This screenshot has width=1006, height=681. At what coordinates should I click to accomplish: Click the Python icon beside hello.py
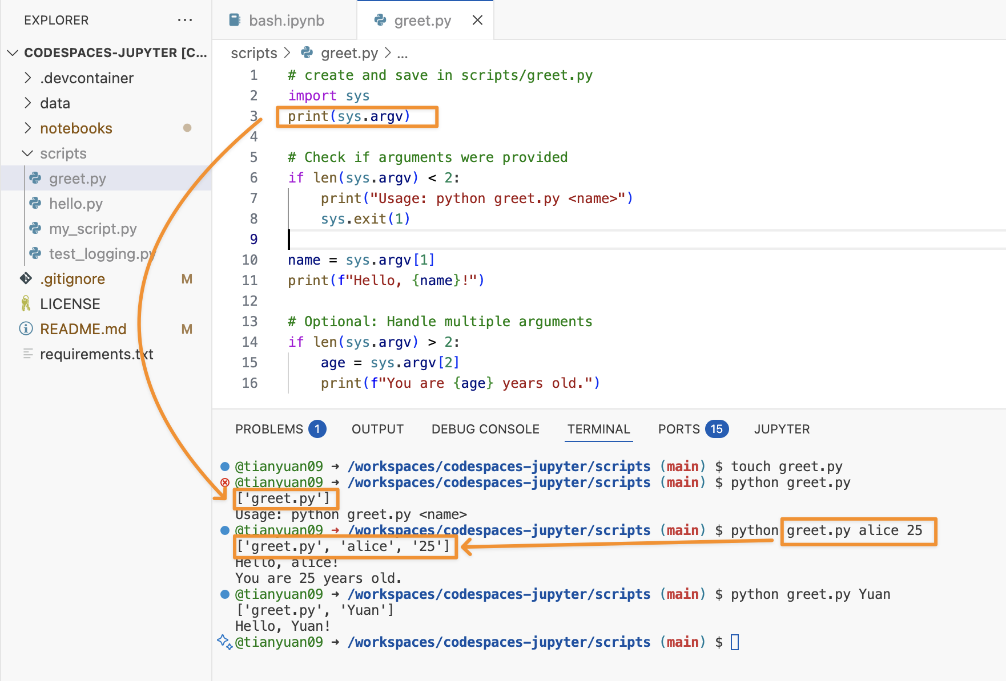35,204
